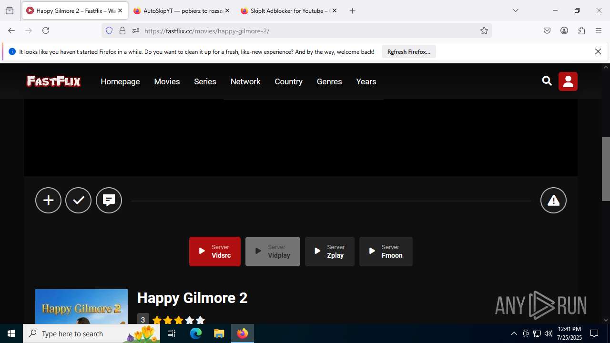
Task: Open the Firefox View icon
Action: click(x=10, y=10)
